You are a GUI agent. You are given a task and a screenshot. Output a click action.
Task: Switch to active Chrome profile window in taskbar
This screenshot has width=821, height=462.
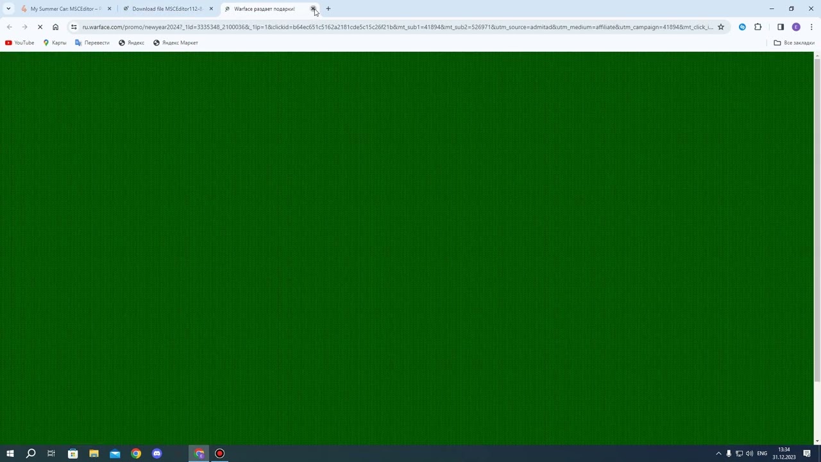199,454
